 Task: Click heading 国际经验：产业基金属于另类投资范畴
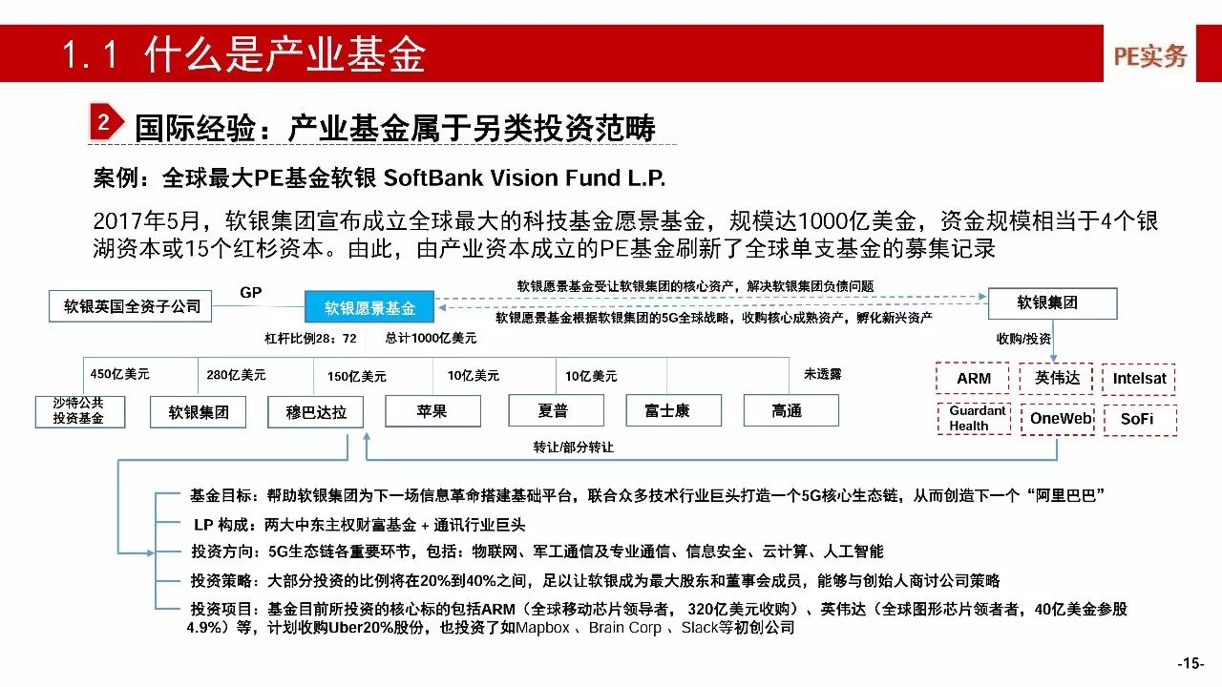coord(395,127)
